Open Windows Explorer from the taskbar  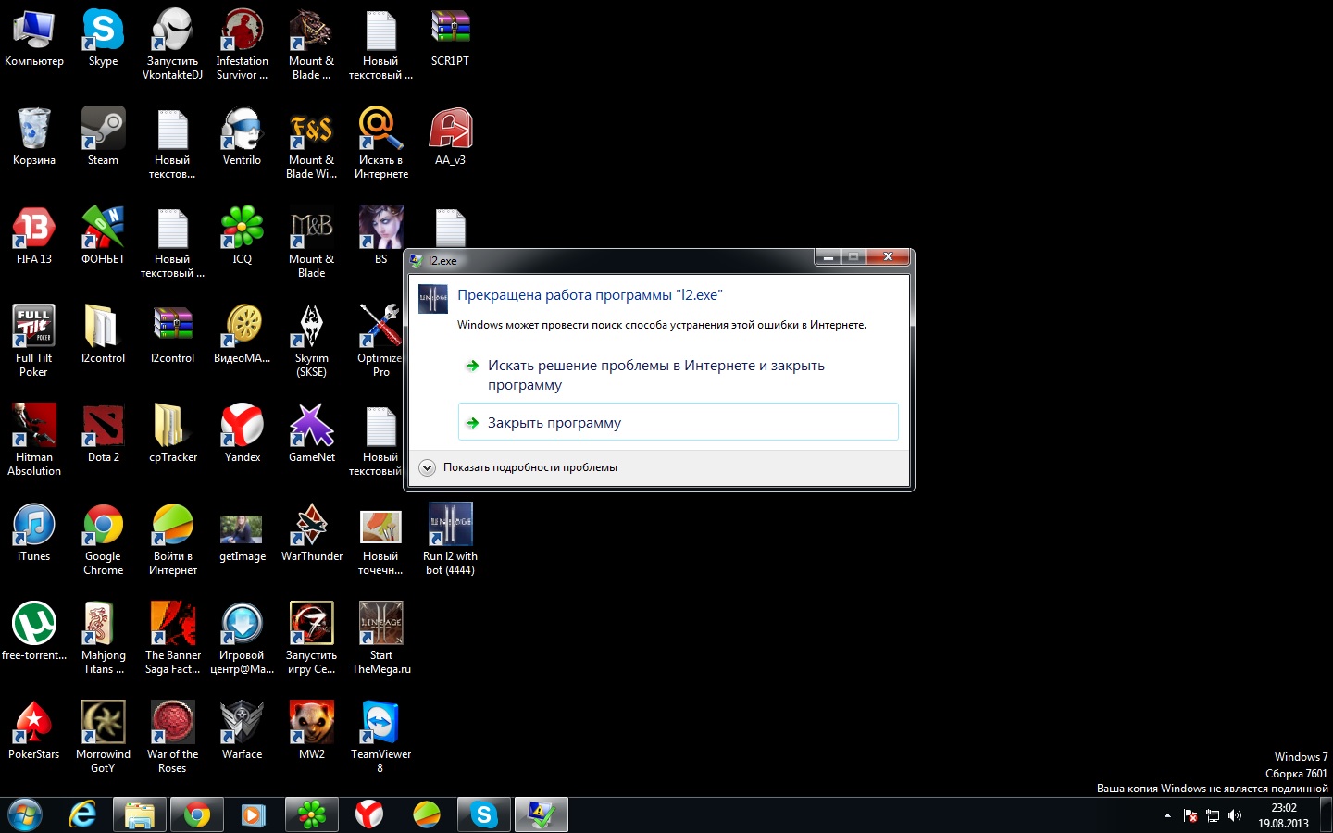[140, 815]
